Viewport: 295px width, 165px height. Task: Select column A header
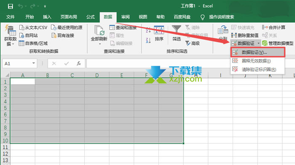(x=23, y=76)
